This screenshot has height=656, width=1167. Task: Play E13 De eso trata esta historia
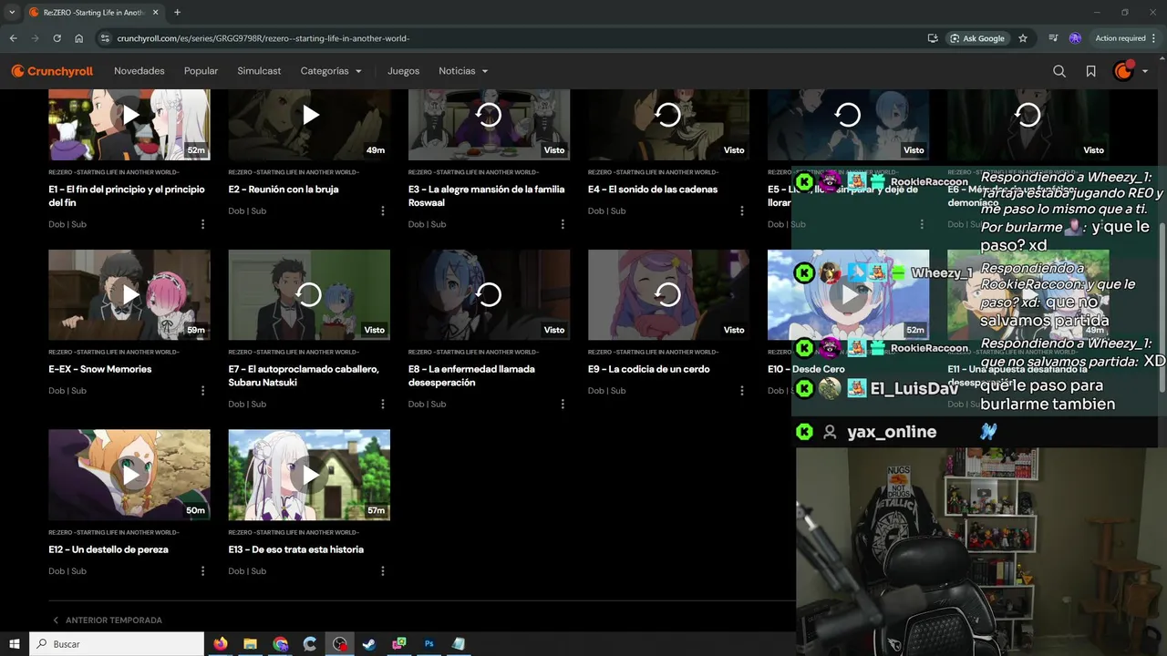point(309,476)
